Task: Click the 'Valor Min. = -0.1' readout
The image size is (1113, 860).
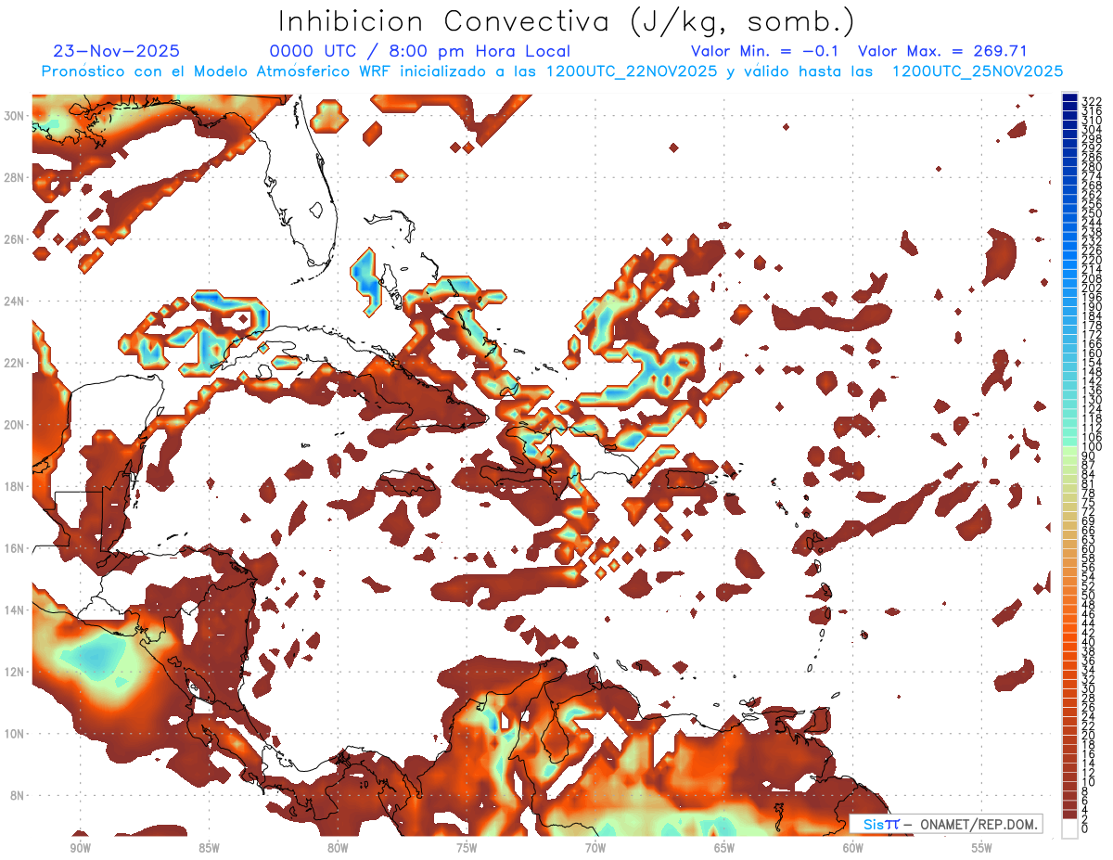Action: tap(765, 51)
